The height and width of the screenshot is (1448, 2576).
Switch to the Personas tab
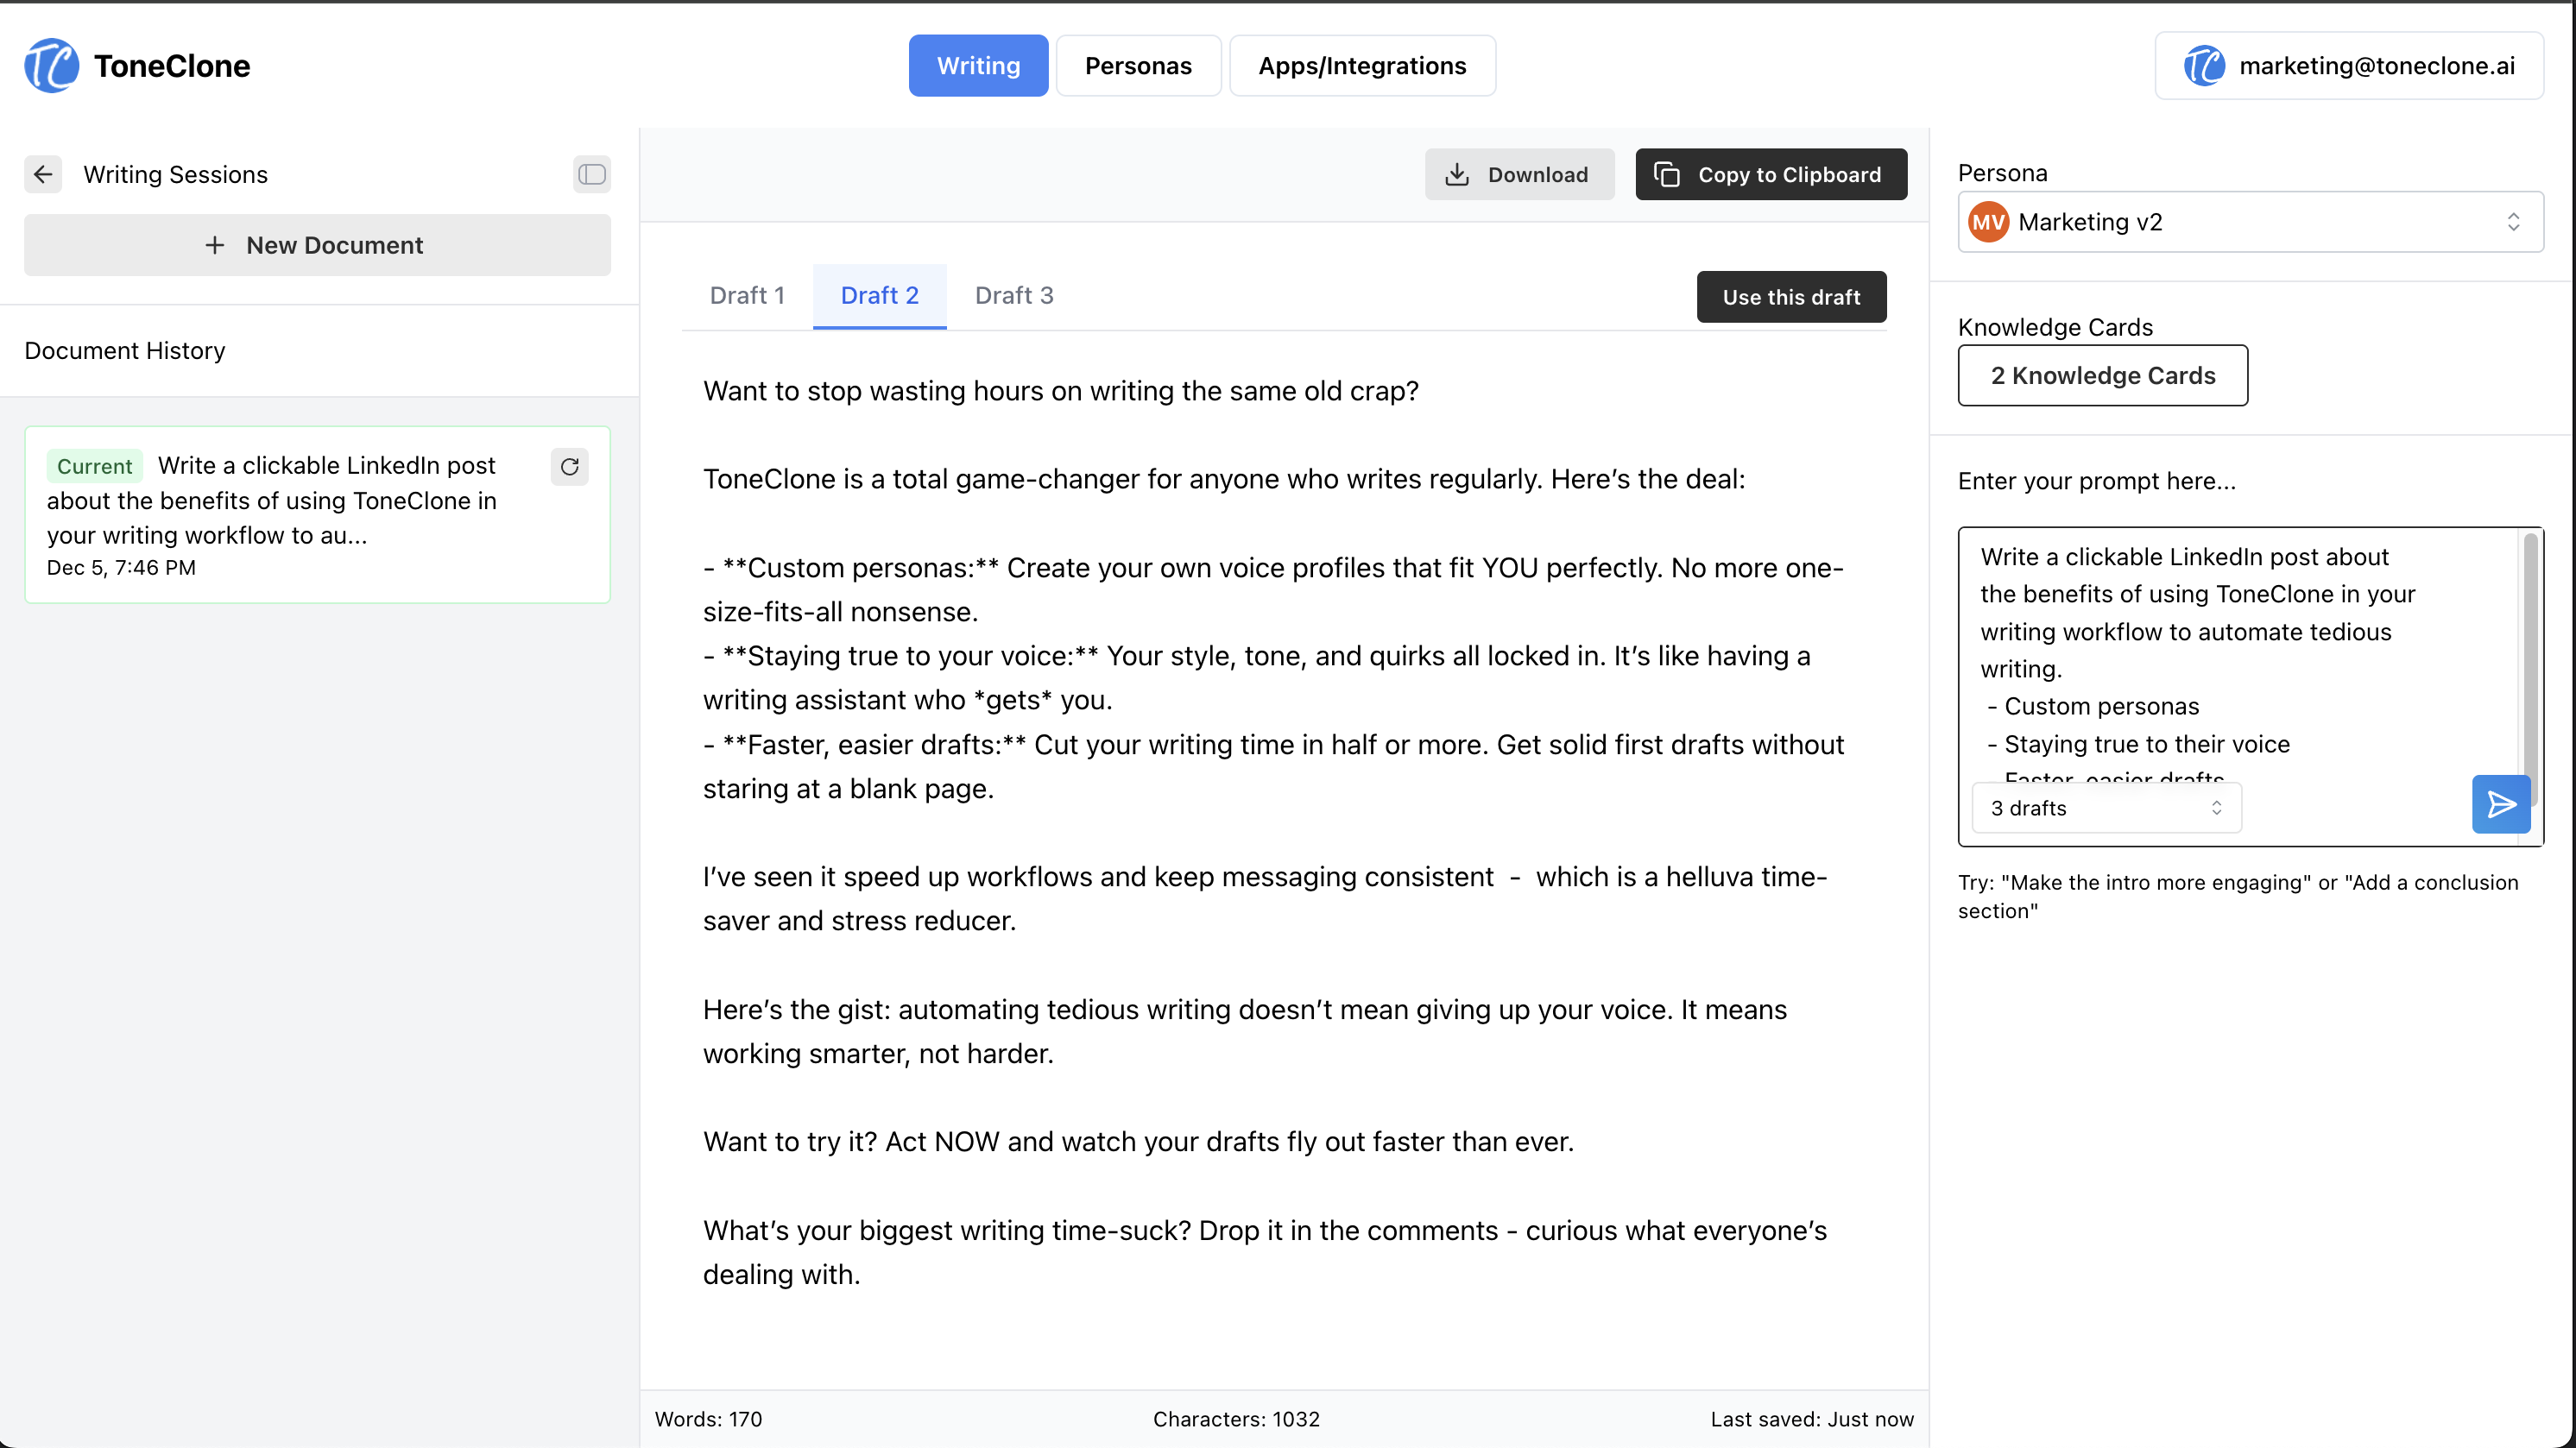(1138, 65)
